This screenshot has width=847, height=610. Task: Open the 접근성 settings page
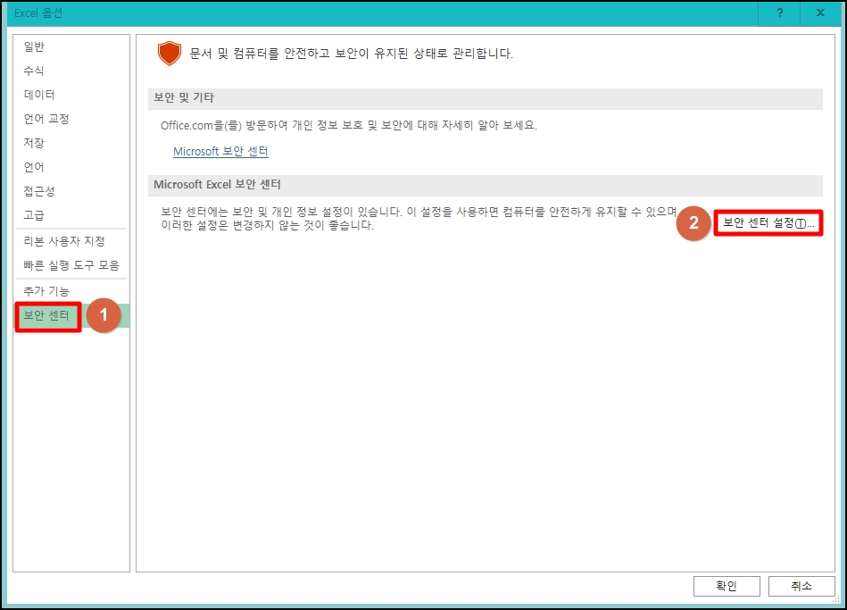pos(38,190)
